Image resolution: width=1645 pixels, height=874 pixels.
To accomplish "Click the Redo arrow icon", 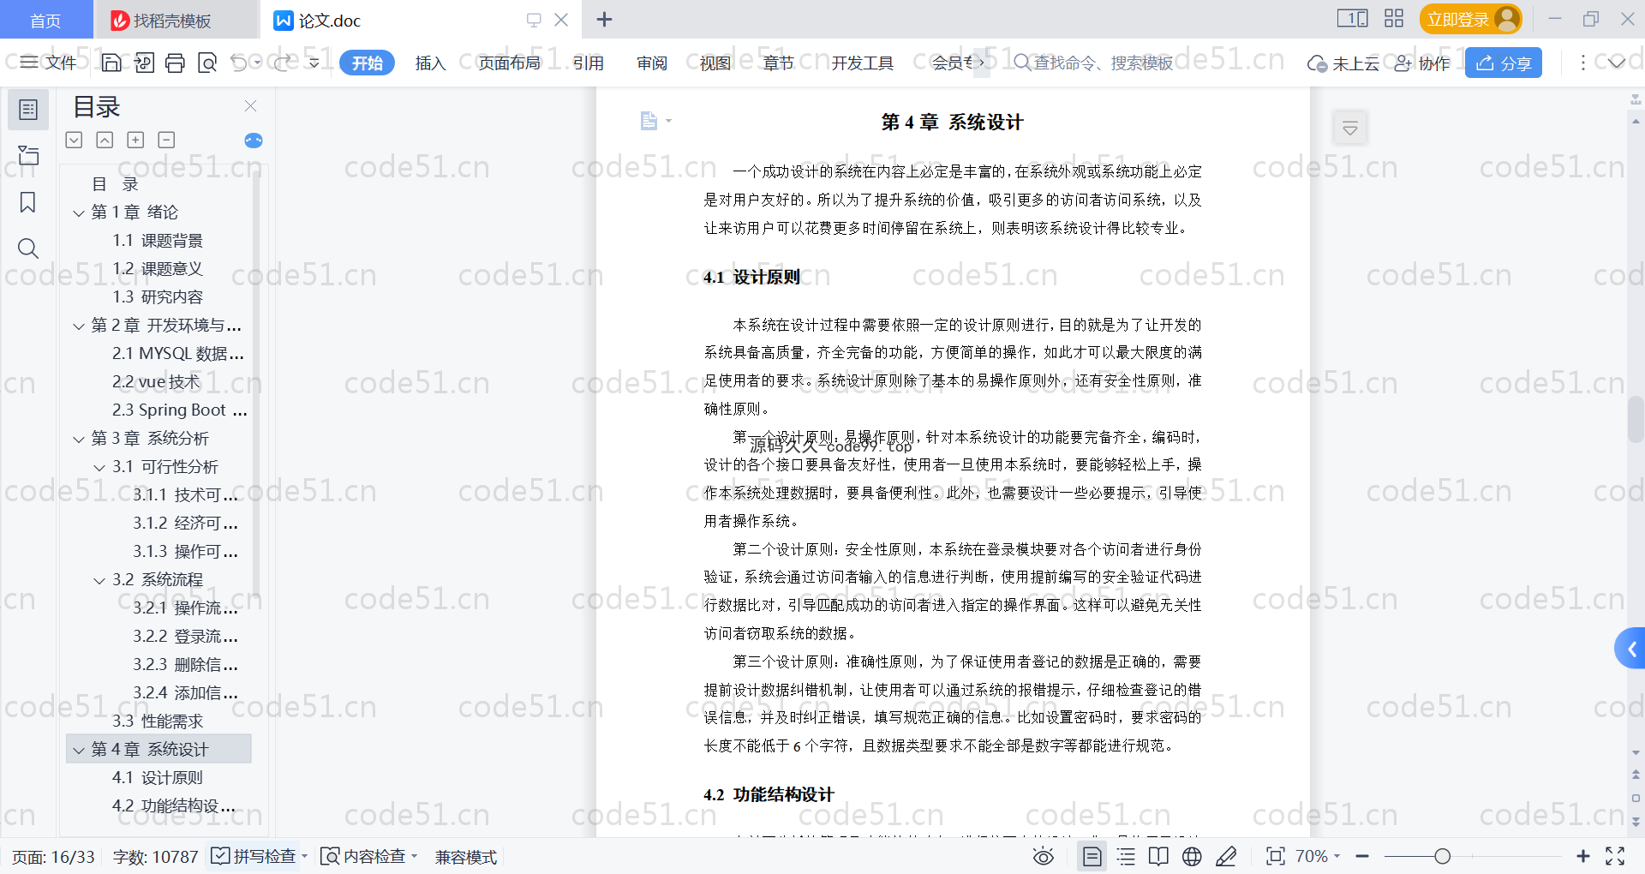I will coord(281,63).
